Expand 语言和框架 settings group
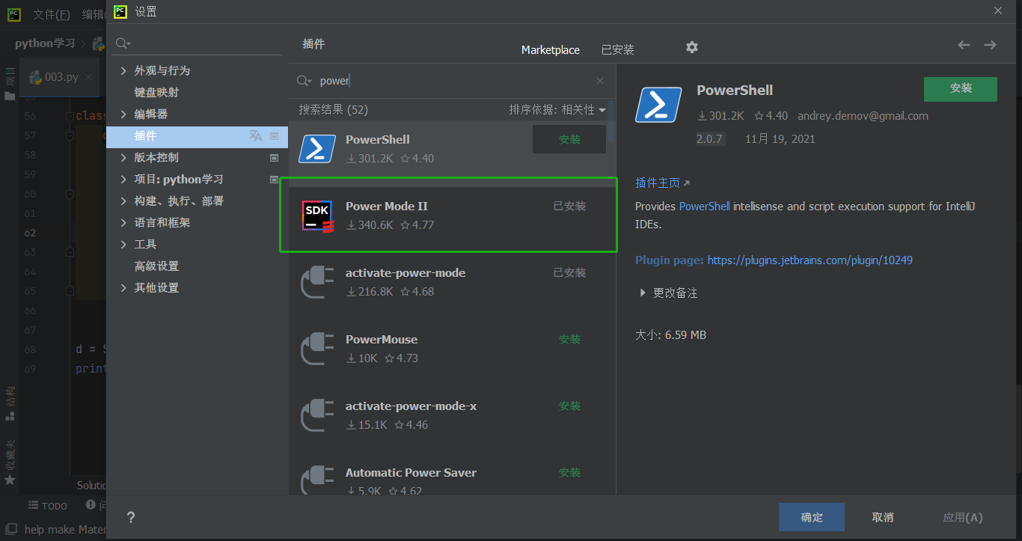The height and width of the screenshot is (541, 1022). (x=124, y=223)
